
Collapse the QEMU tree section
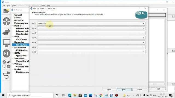coord(13,53)
